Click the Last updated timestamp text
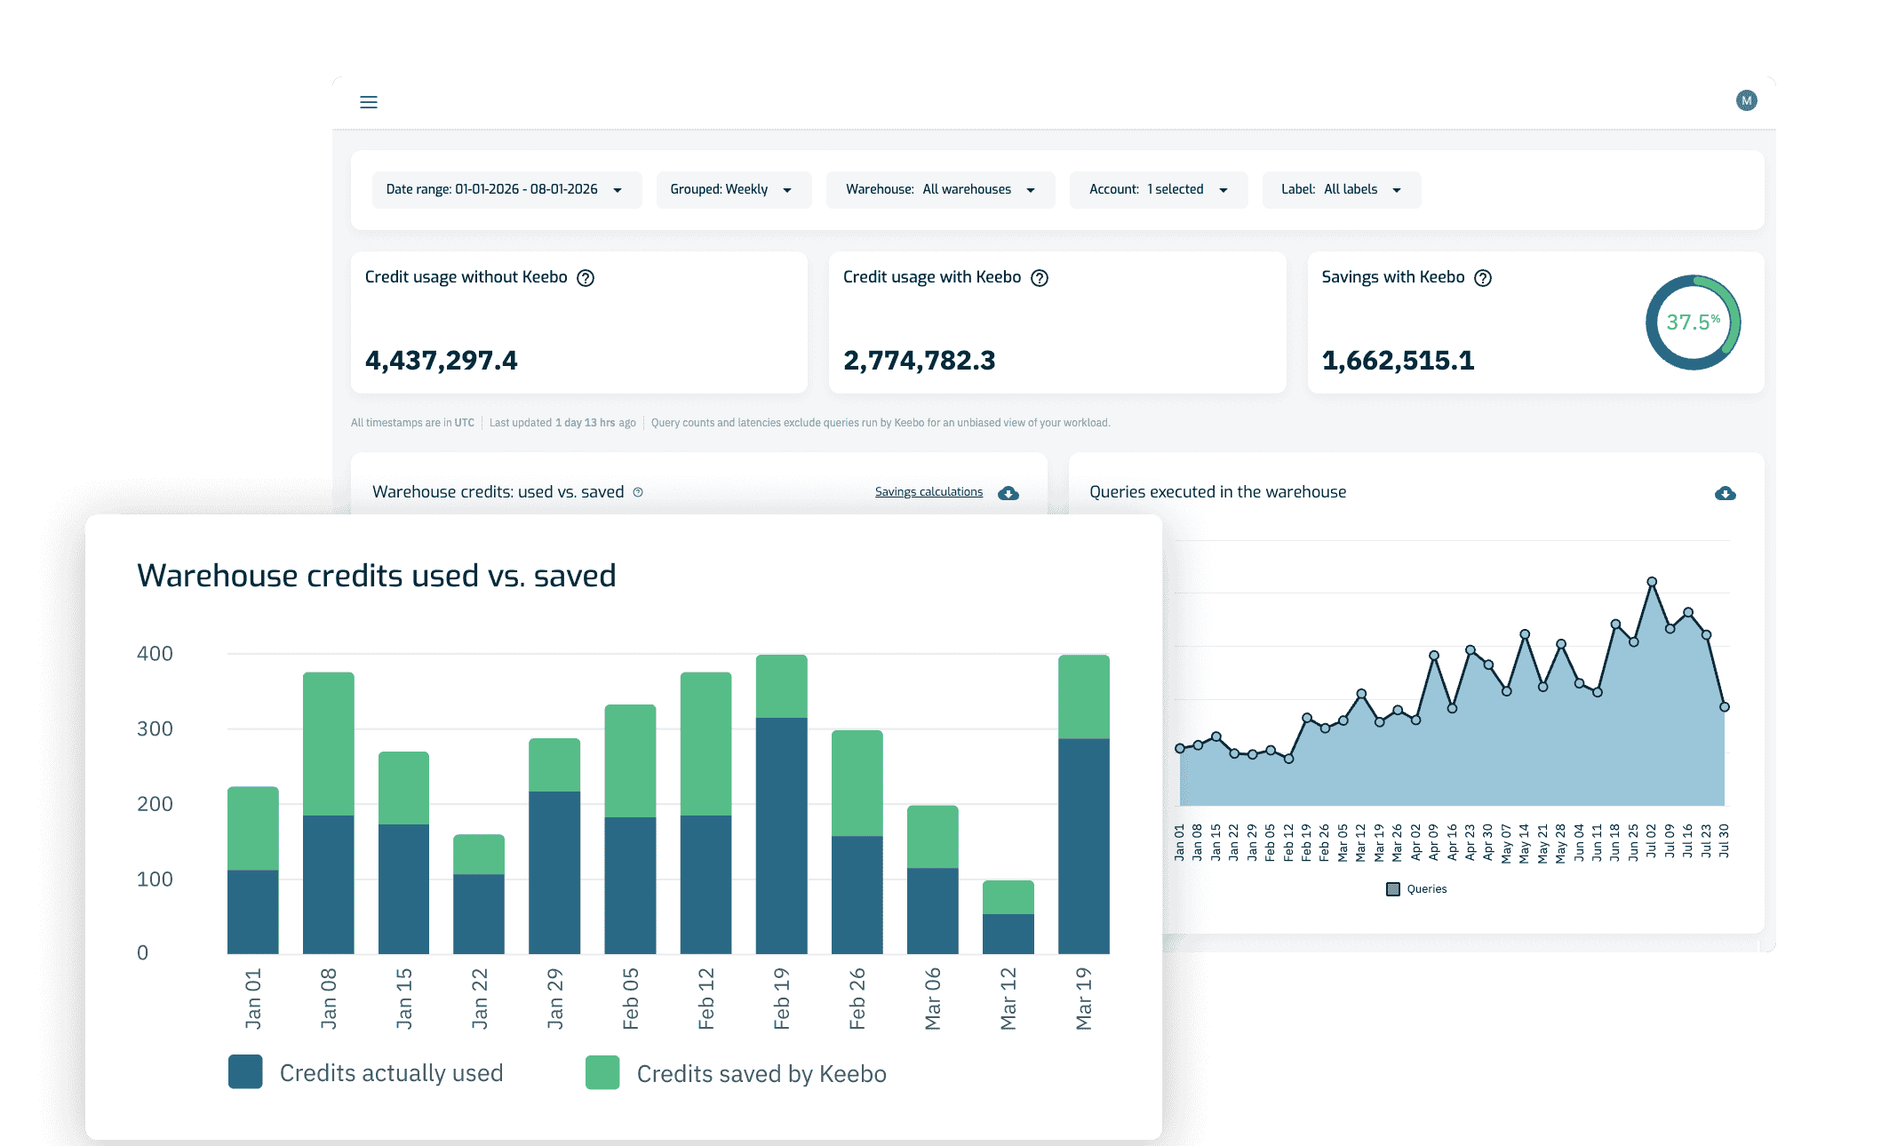The height and width of the screenshot is (1146, 1897). [x=562, y=423]
